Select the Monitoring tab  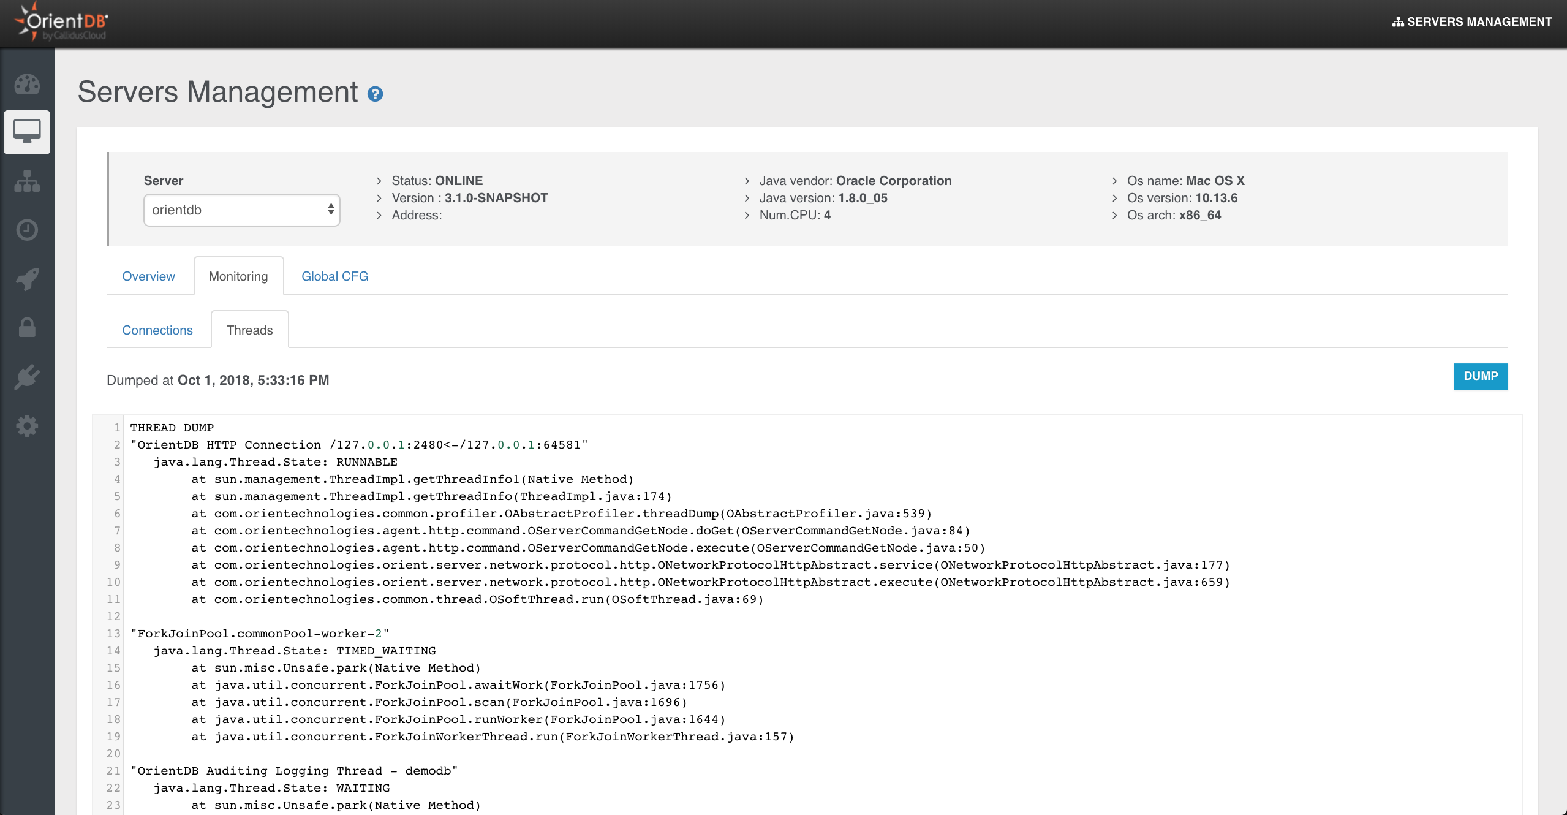(x=238, y=276)
